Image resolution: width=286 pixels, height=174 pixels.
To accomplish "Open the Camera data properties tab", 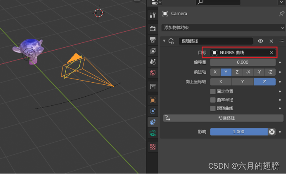I will coord(153,133).
